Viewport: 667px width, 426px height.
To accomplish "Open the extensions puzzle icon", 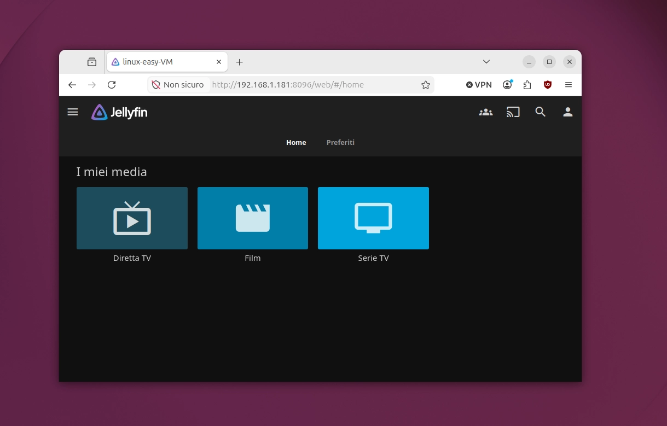I will coord(527,85).
